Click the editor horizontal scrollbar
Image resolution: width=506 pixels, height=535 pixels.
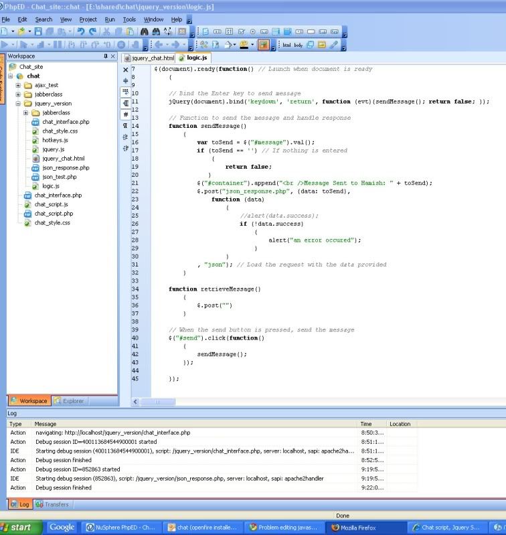click(x=157, y=402)
